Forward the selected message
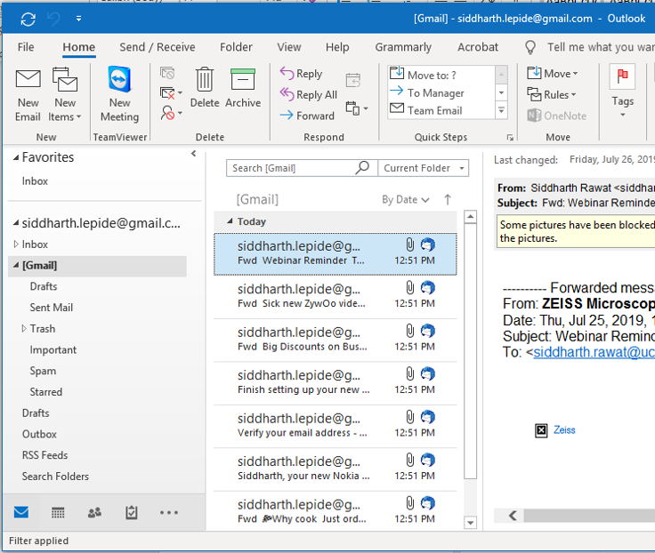Viewport: 655px width, 553px height. point(307,116)
